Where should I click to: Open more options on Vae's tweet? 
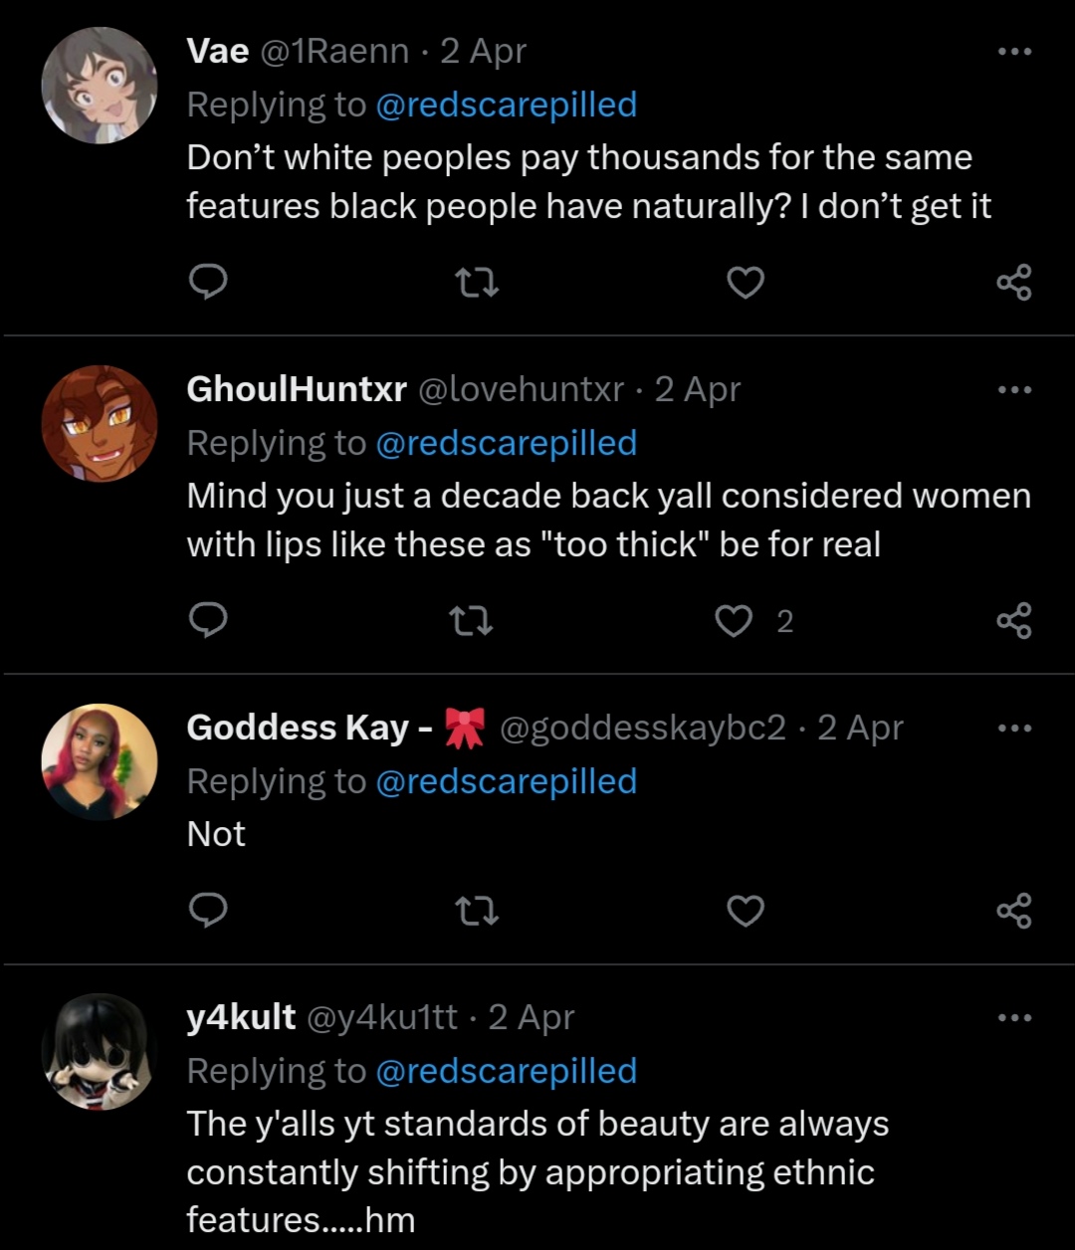[1014, 51]
